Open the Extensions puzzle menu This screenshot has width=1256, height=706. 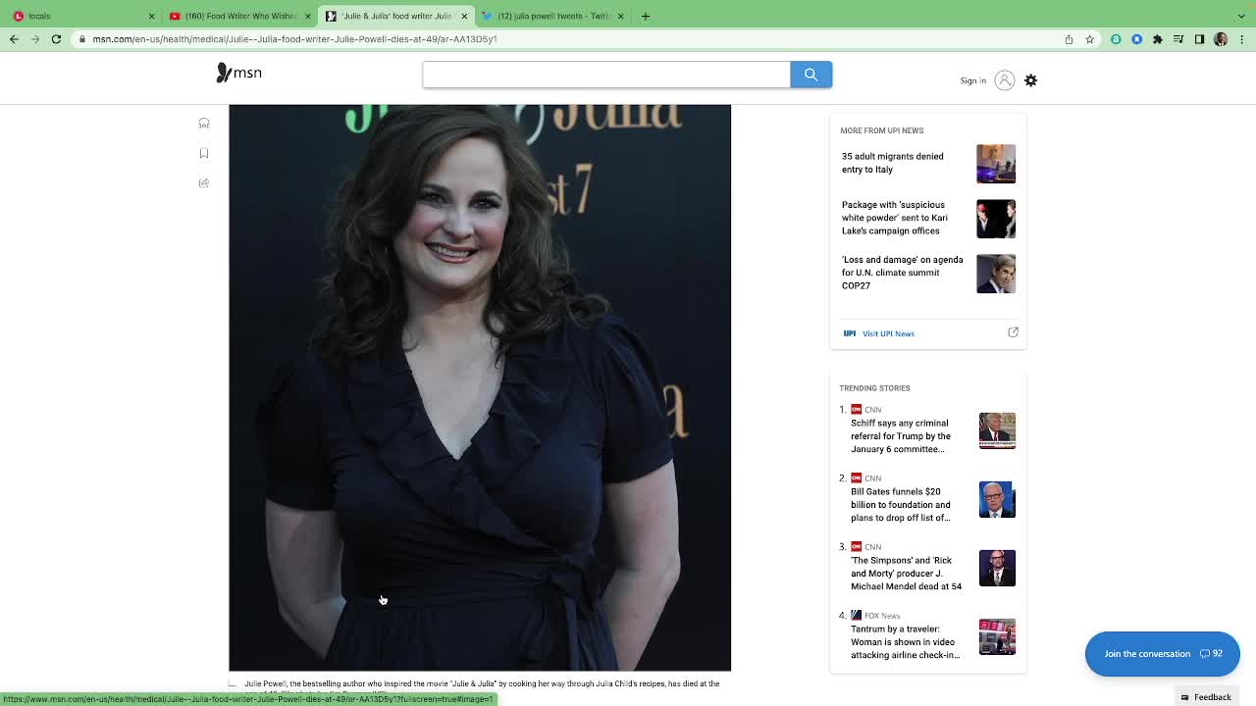pyautogui.click(x=1158, y=39)
